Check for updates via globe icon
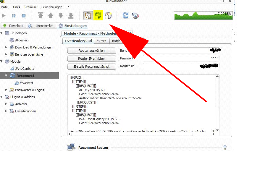This screenshot has height=191, width=273. (135, 15)
